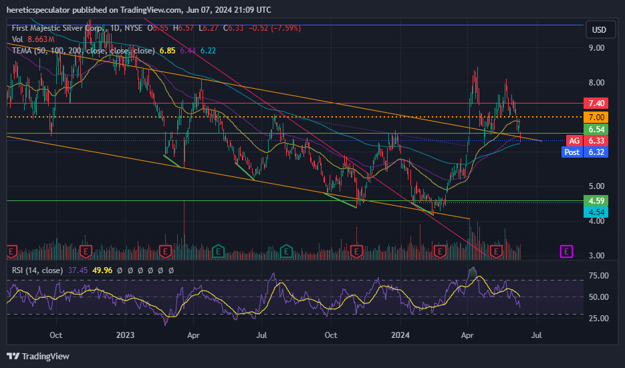Click the TradingView wordmark at bottom left

tap(45, 356)
